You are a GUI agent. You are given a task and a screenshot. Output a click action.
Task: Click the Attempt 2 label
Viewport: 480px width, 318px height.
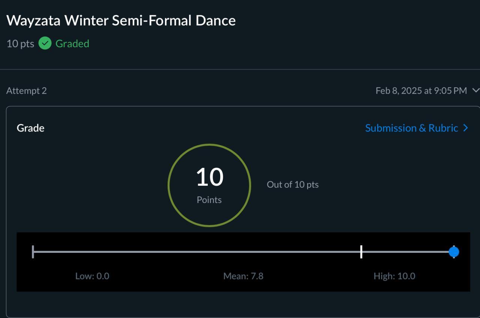(27, 91)
